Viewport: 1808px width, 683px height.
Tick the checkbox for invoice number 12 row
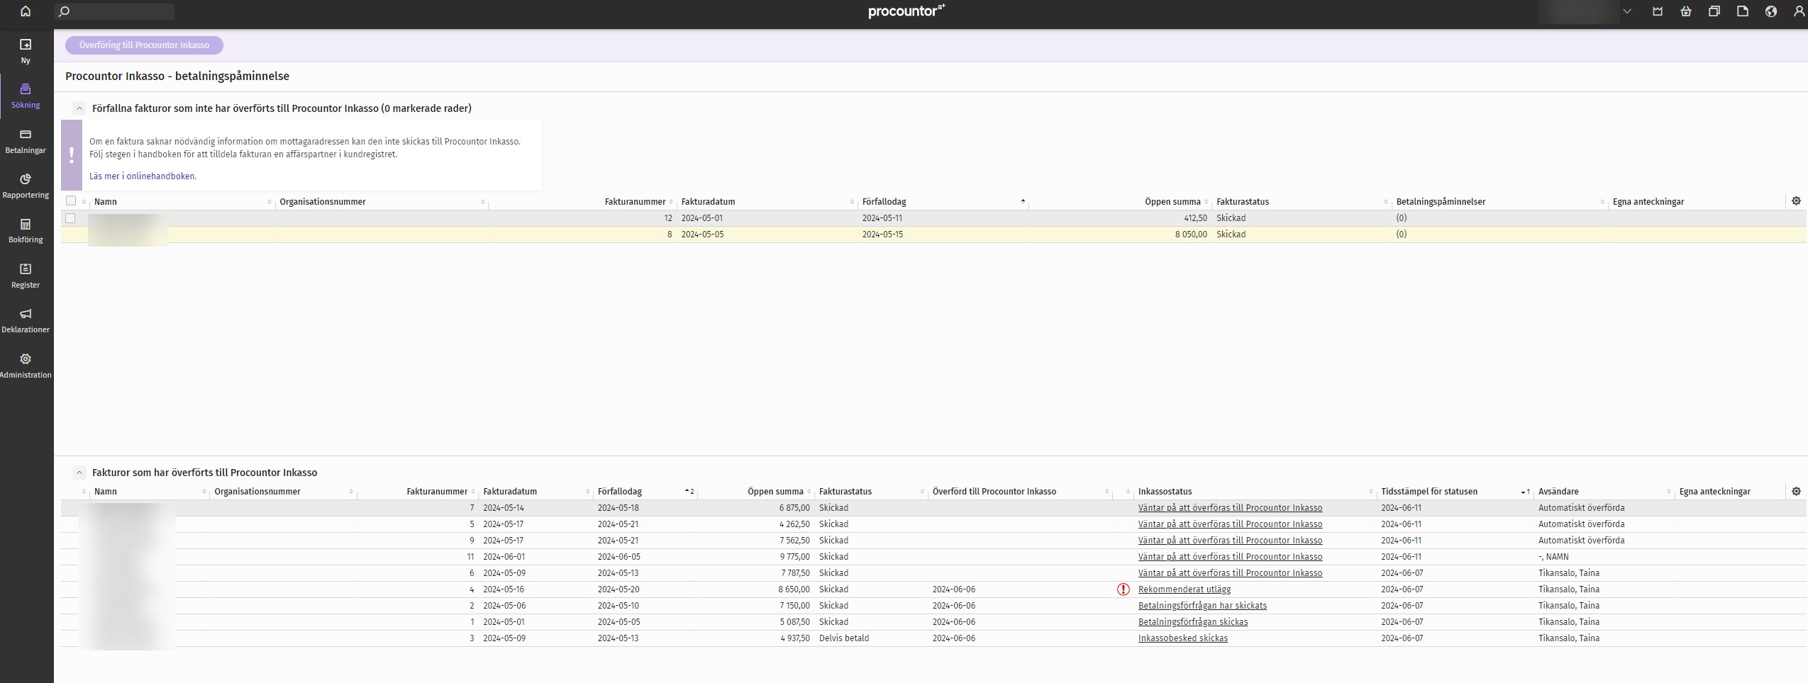tap(70, 218)
